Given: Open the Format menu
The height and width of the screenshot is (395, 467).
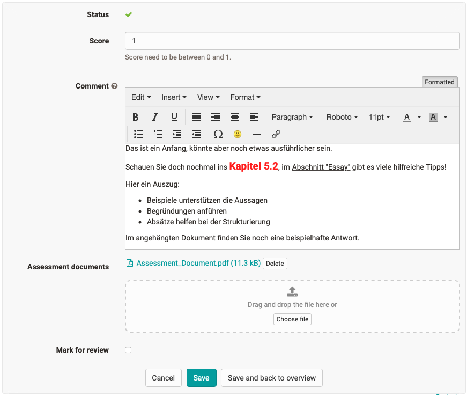Looking at the screenshot, I should 245,97.
